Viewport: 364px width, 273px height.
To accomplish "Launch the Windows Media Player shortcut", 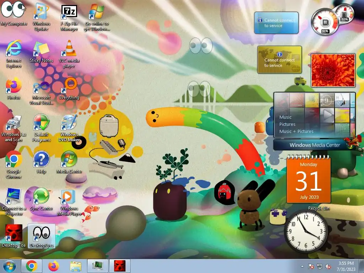I will tap(69, 202).
